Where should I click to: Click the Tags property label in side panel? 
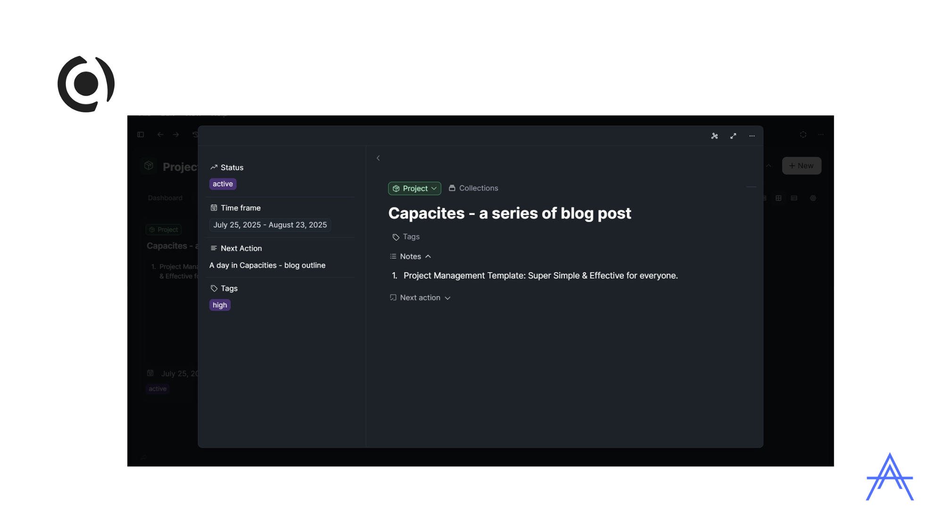point(224,288)
